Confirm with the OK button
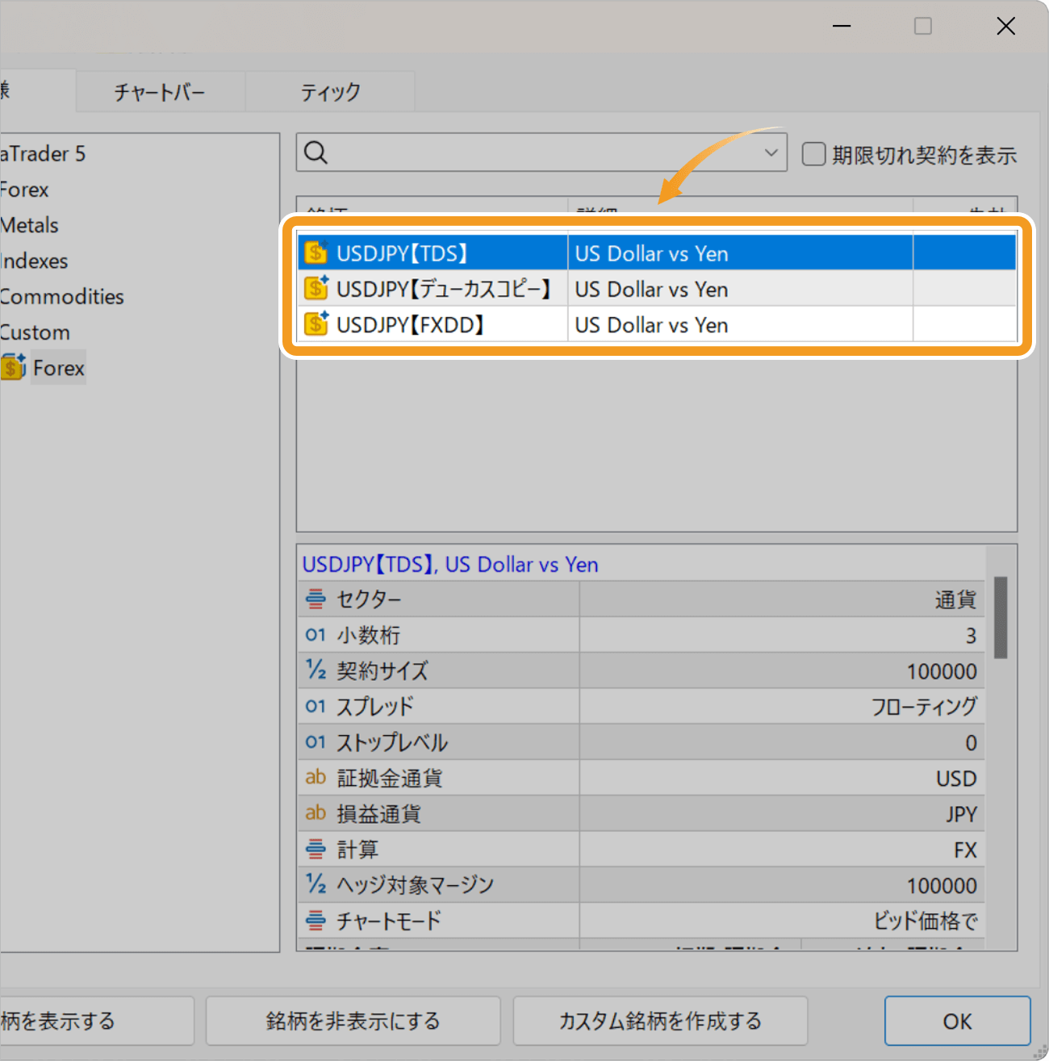The image size is (1049, 1061). (957, 1021)
